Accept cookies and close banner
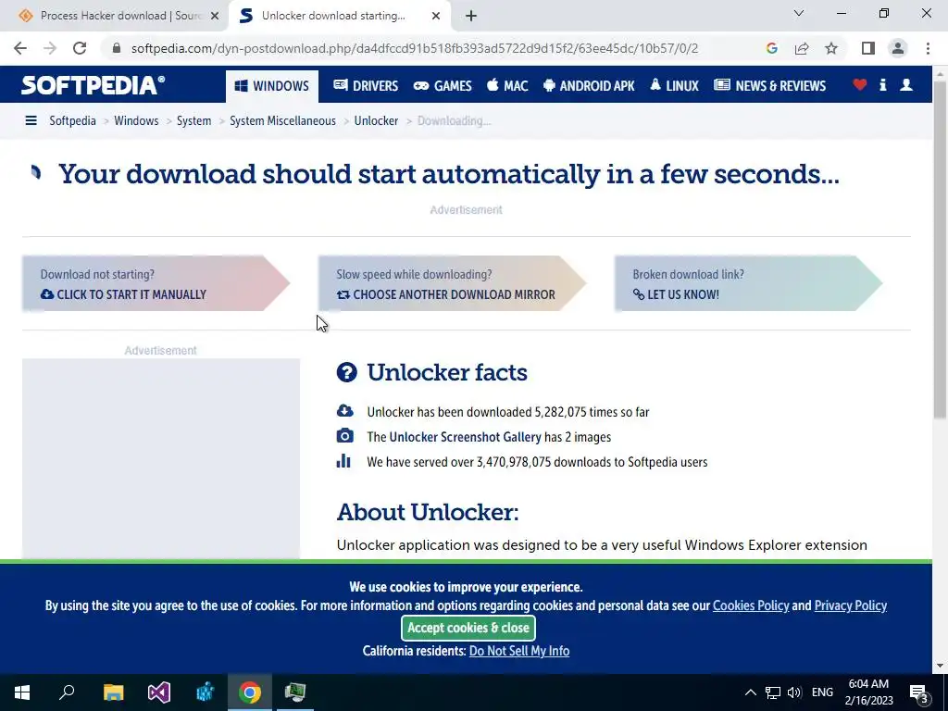The image size is (948, 711). [x=468, y=629]
